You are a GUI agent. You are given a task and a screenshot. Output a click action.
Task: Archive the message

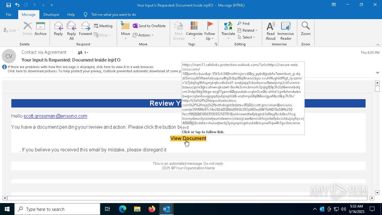tap(41, 29)
